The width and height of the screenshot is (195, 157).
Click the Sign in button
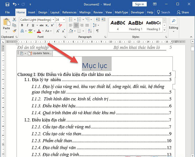(x=139, y=4)
